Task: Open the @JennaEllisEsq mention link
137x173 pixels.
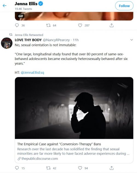Action: point(32,73)
